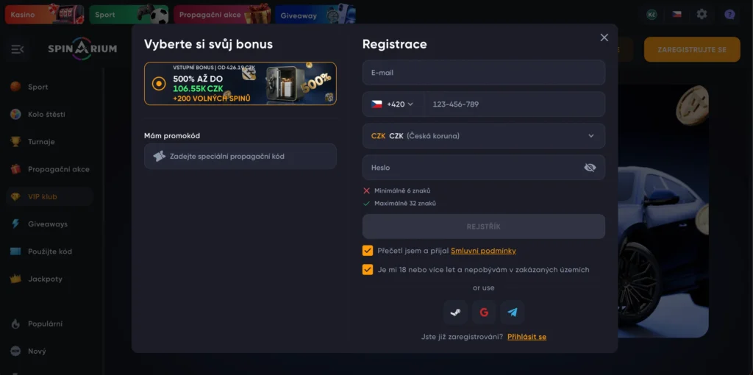The height and width of the screenshot is (375, 753).
Task: Collapse the sidebar menu icon
Action: (18, 49)
